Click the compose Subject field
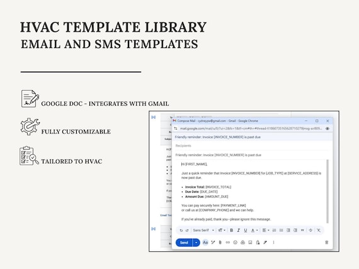Image resolution: width=359 pixels, height=269 pixels. tap(252, 155)
